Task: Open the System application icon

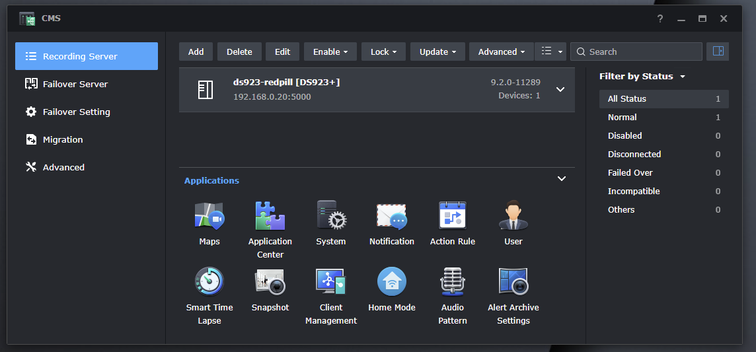Action: pyautogui.click(x=331, y=216)
